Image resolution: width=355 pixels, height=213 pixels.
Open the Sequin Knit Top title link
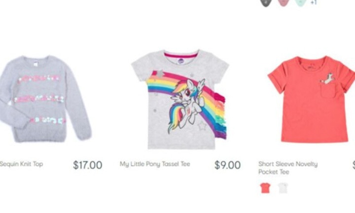(21, 164)
